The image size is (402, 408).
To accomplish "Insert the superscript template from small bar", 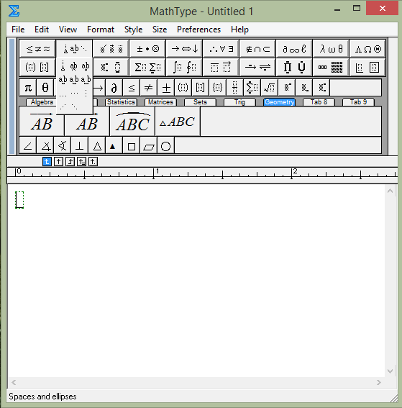I will click(286, 88).
